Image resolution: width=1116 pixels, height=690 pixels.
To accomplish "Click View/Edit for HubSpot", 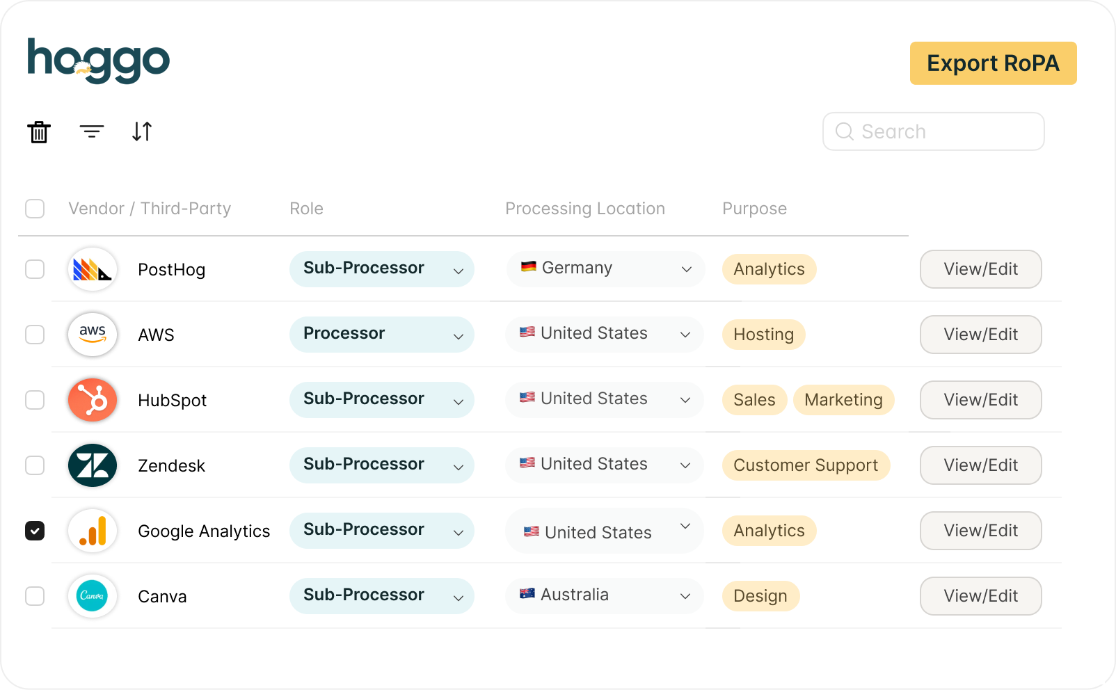I will point(981,400).
